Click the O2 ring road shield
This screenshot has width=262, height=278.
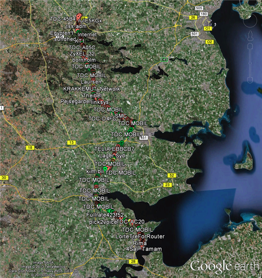(x=210, y=42)
